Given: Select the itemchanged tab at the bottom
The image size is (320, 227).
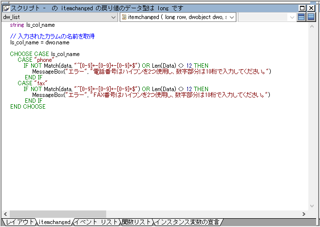Looking at the screenshot, I should click(x=55, y=222).
